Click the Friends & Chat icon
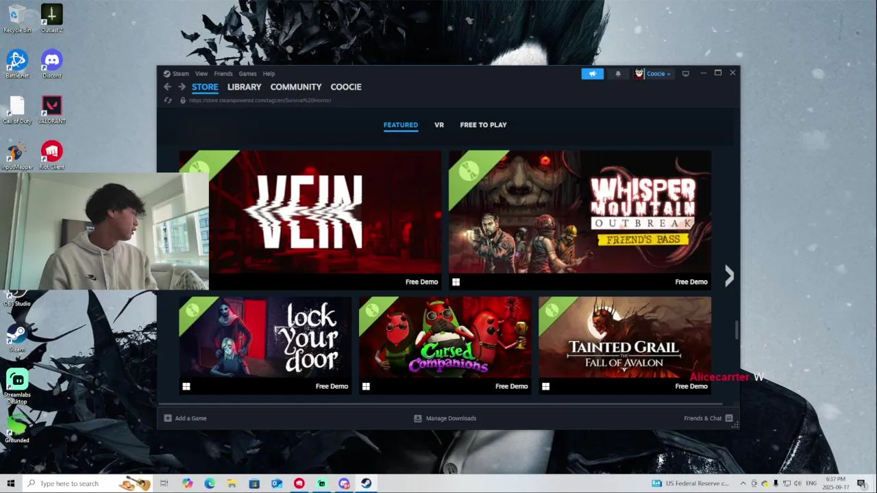 (x=729, y=418)
